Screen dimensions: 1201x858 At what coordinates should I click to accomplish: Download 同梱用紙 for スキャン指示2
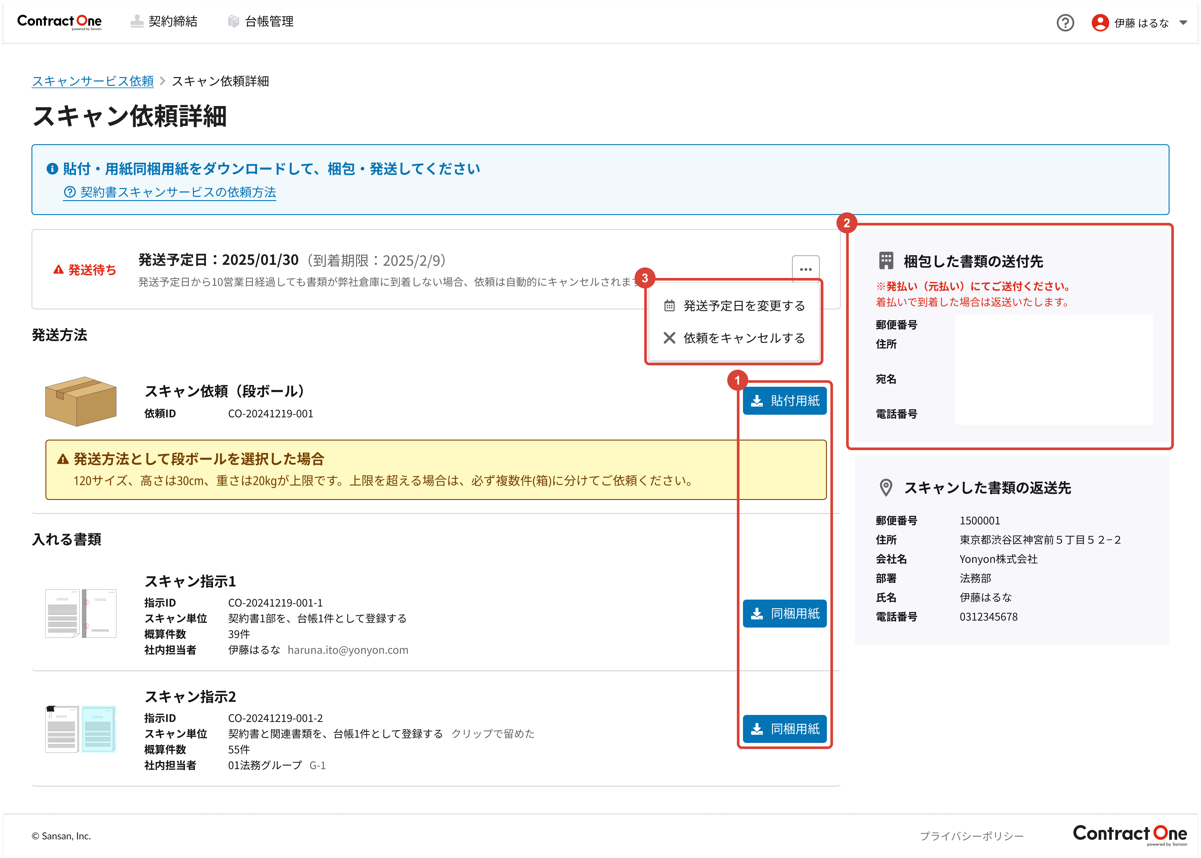tap(784, 729)
